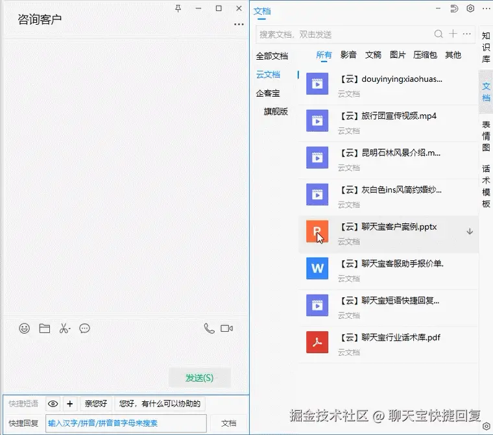This screenshot has height=435, width=493.
Task: Focus the 快捷回复 search input field
Action: click(126, 423)
